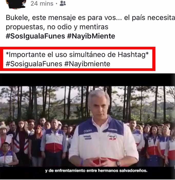175x180 pixels.
Task: Click the purple wristband on speaker's wrist
Action: (x=82, y=162)
